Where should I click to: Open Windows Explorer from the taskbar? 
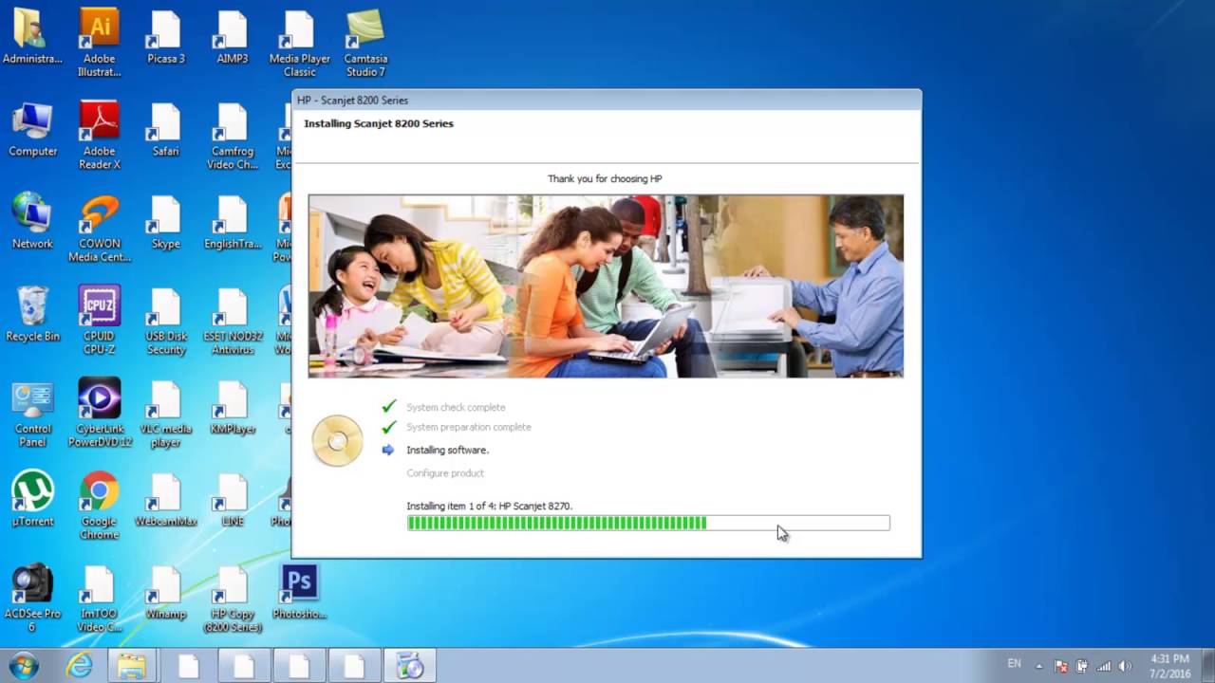pyautogui.click(x=131, y=666)
